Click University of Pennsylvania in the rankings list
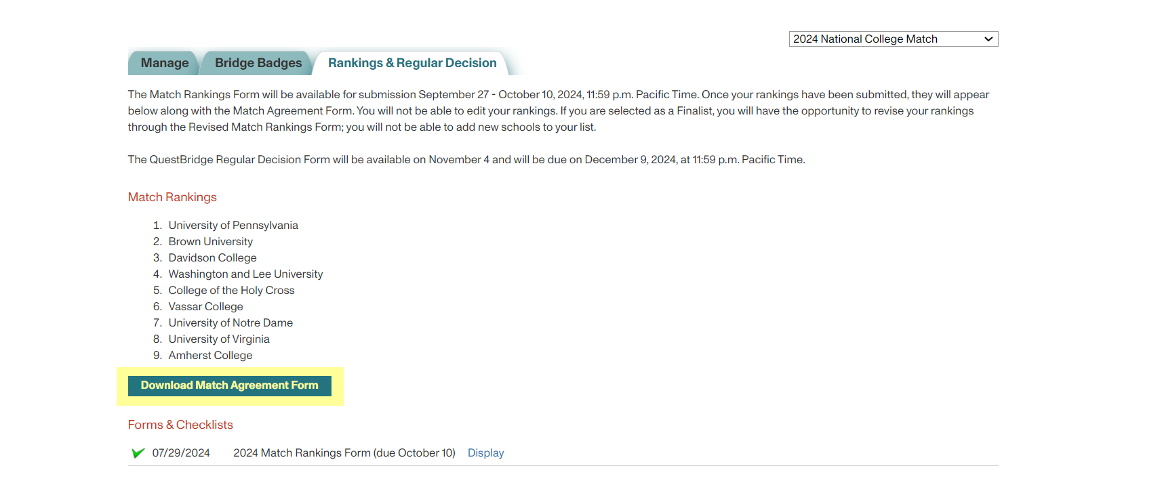 pyautogui.click(x=233, y=225)
